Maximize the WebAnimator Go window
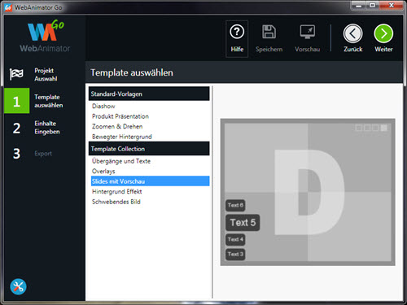Screen dimensions: 407x305 pyautogui.click(x=372, y=6)
